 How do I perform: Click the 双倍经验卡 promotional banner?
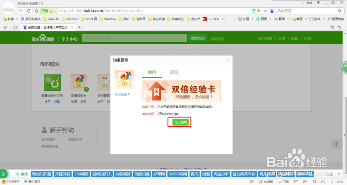(181, 91)
